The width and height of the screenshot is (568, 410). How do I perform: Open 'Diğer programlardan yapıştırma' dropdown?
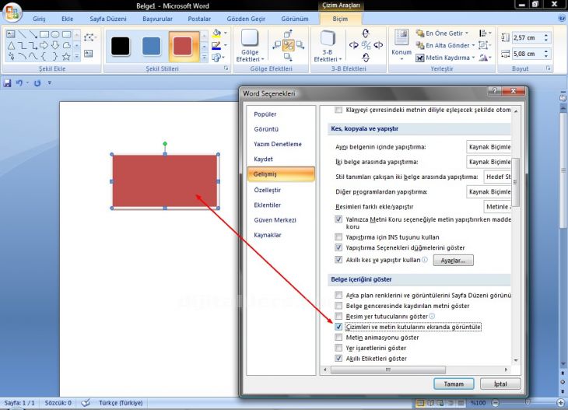[x=489, y=191]
